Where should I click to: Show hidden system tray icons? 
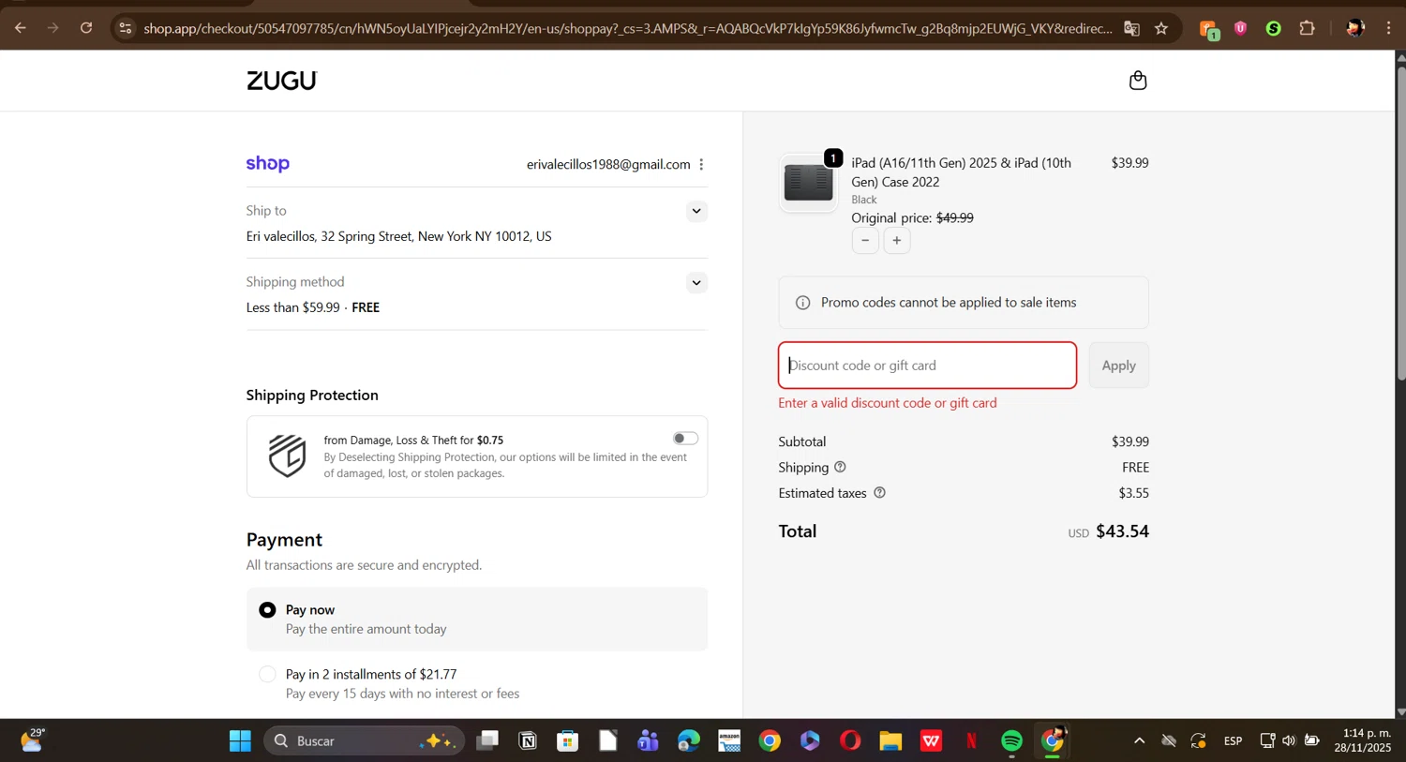(x=1139, y=741)
